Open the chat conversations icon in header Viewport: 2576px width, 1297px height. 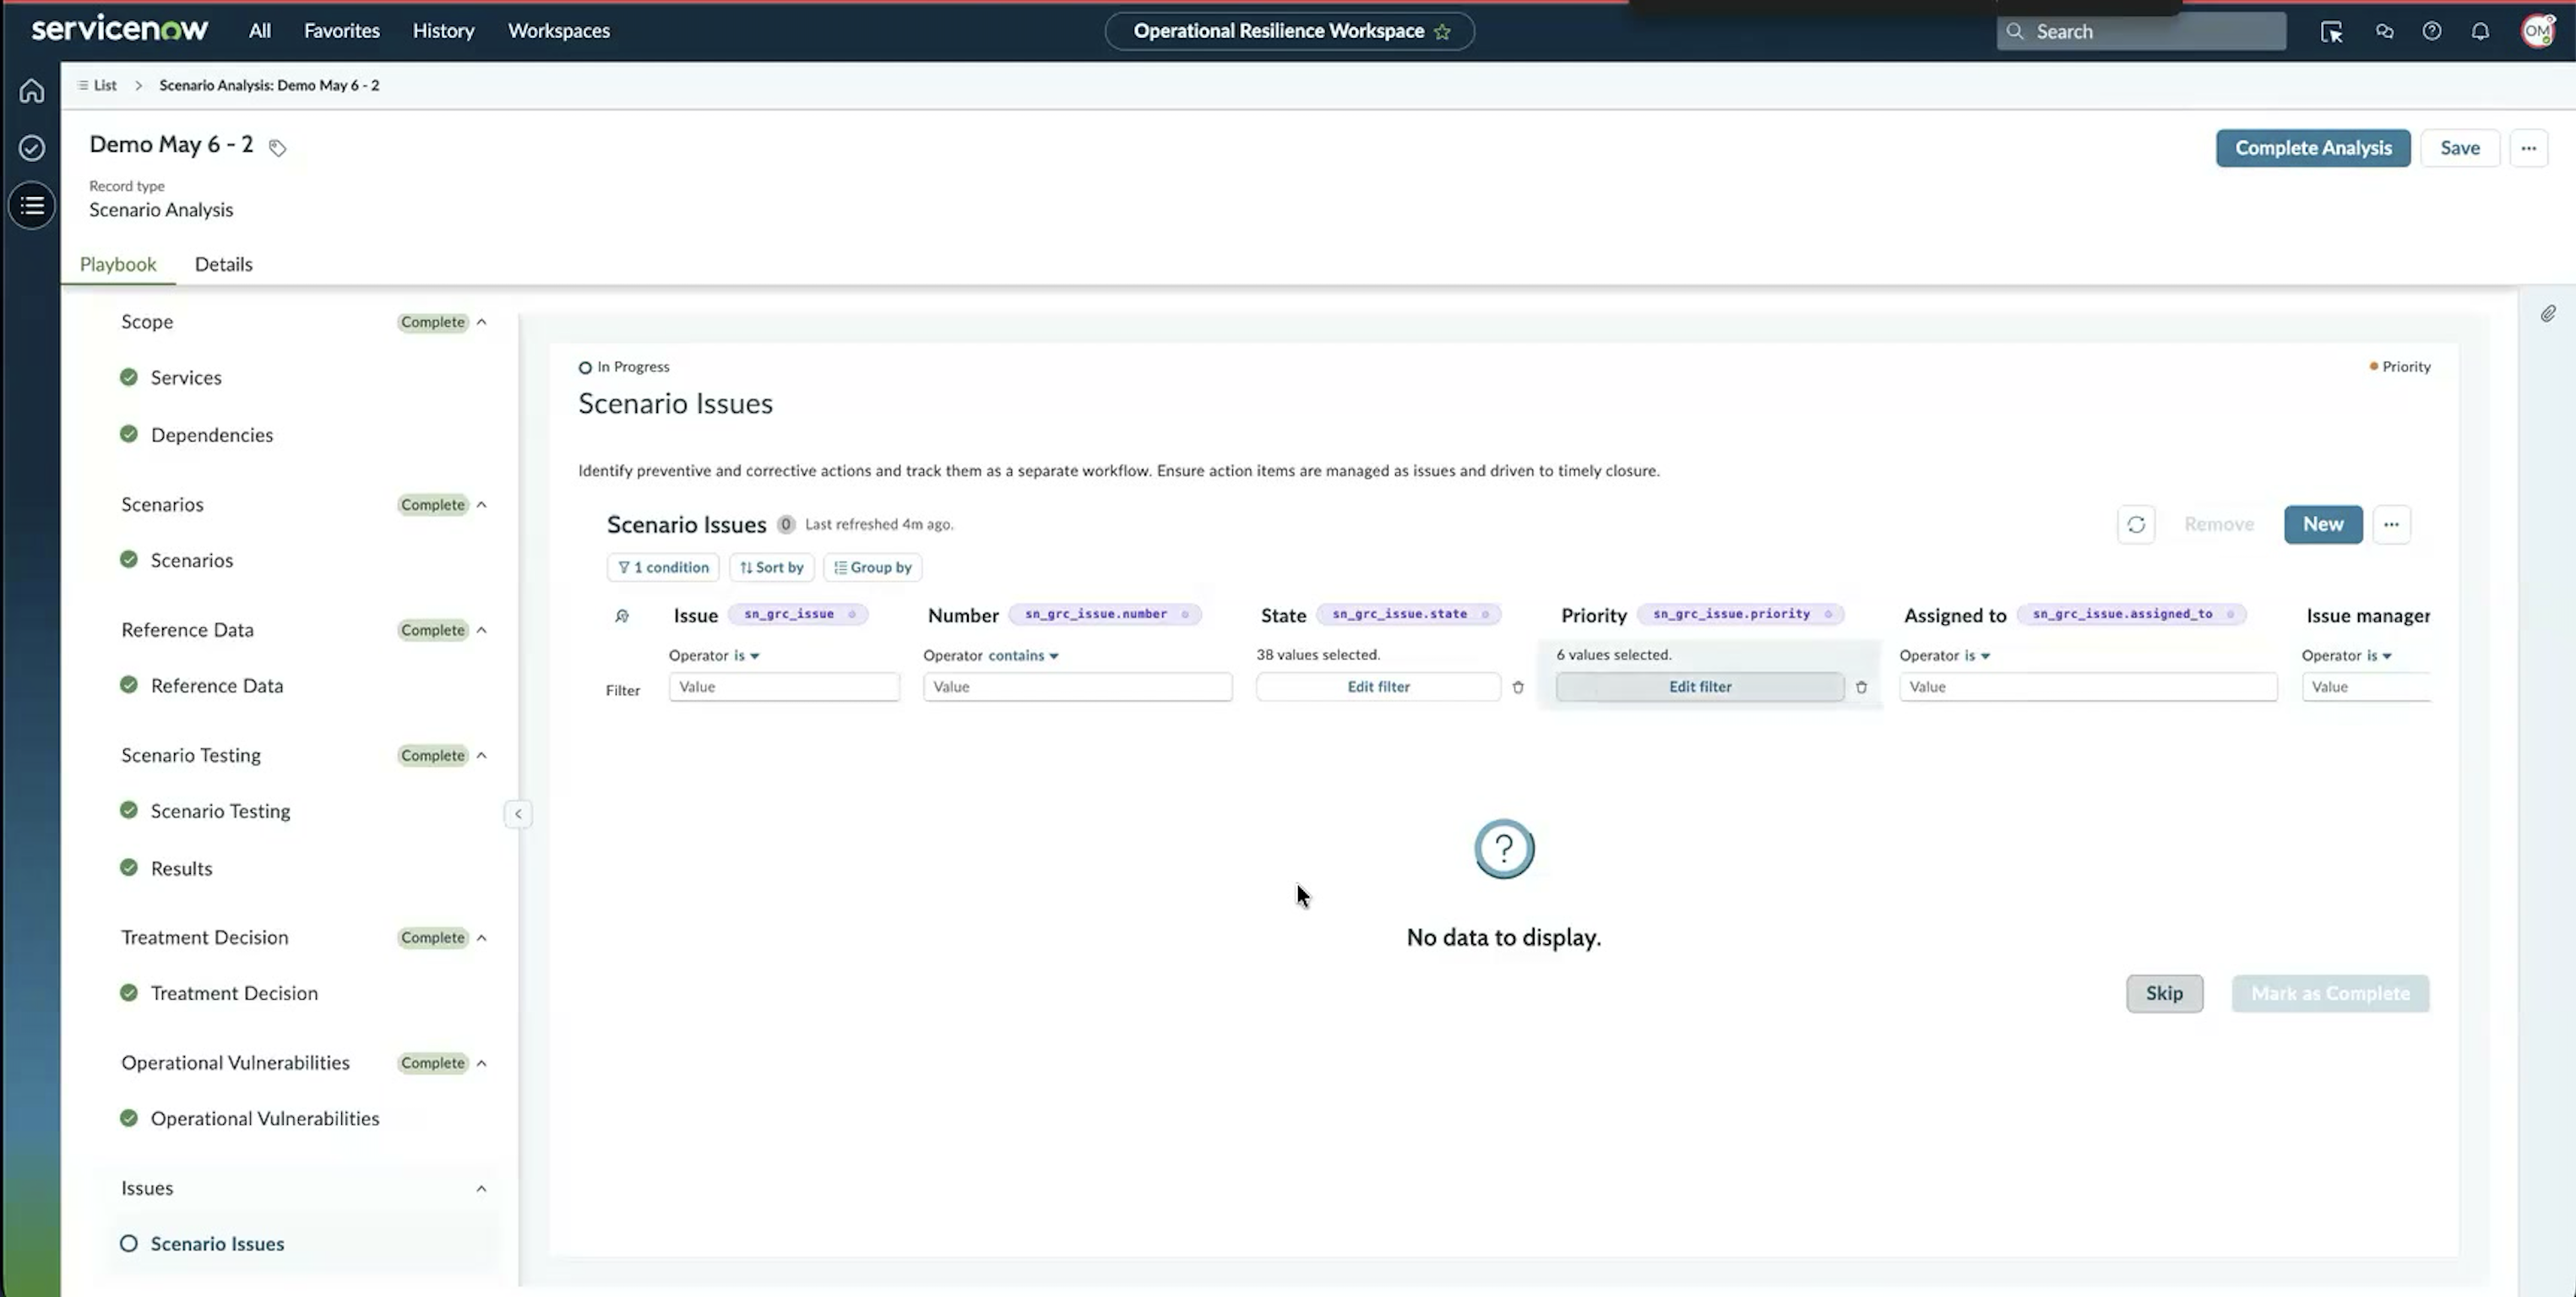[2384, 31]
